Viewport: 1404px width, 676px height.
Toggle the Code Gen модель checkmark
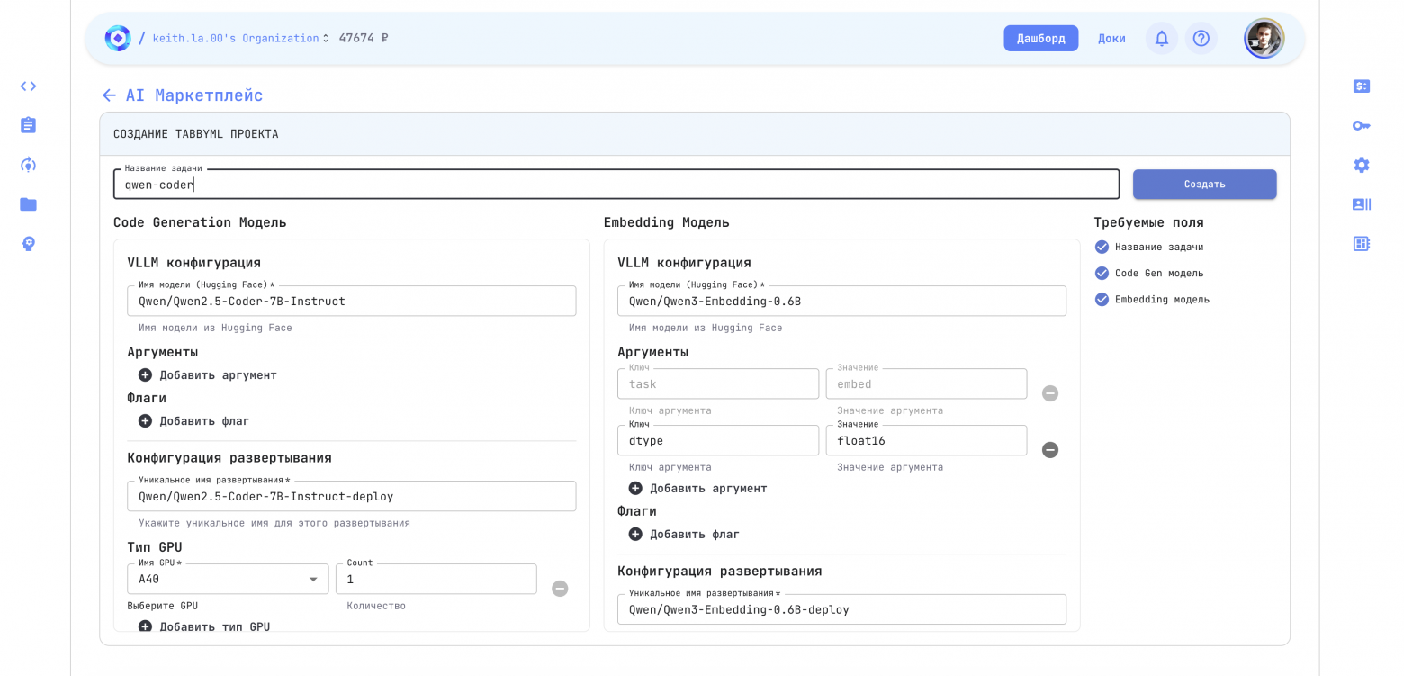point(1102,273)
